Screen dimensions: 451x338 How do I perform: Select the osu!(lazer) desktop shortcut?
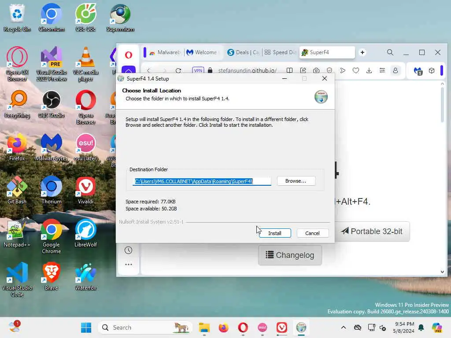tap(85, 147)
